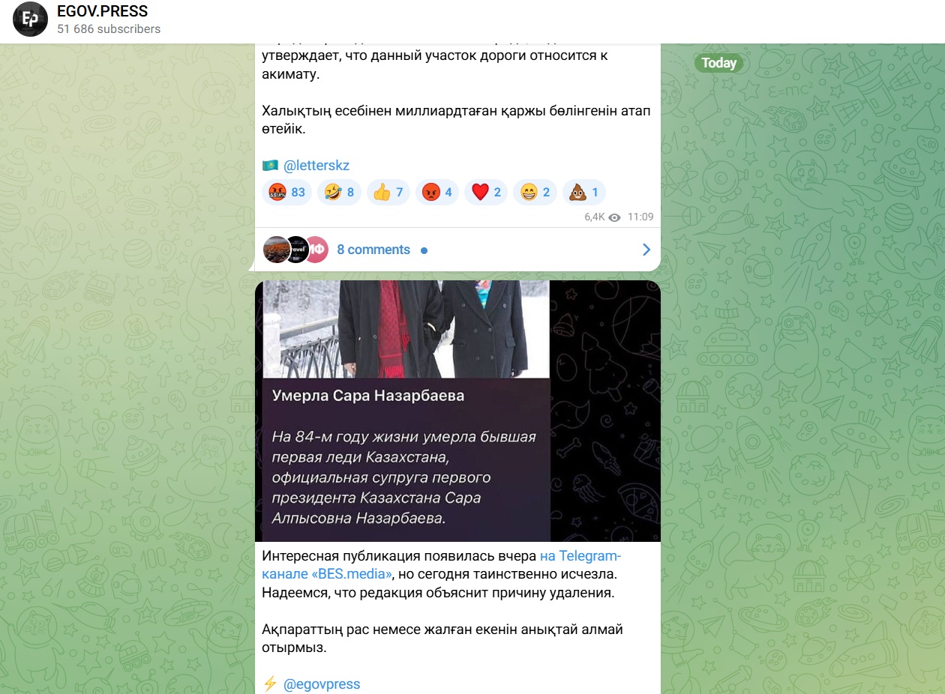The image size is (945, 694).
Task: React with the cursing face emoji (83)
Action: [x=286, y=193]
